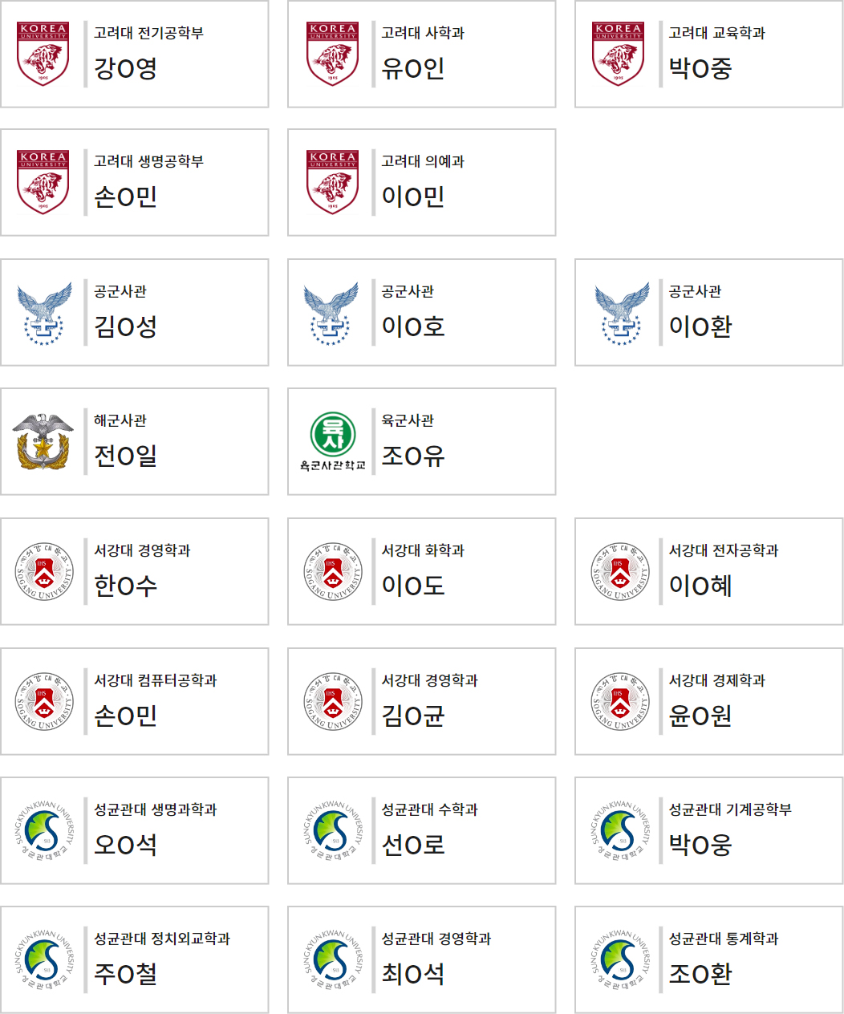Click the Air Force Academy emblem beside 김O성

pyautogui.click(x=43, y=313)
